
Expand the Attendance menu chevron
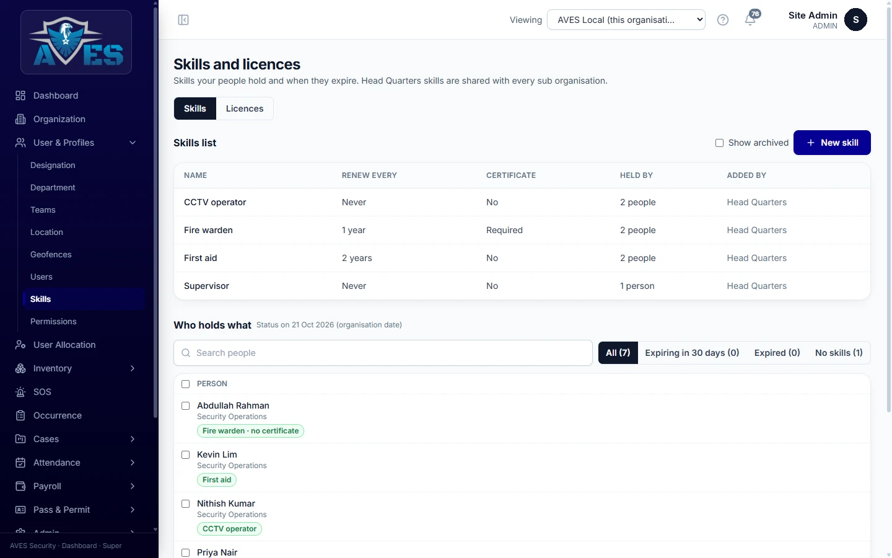pyautogui.click(x=133, y=463)
